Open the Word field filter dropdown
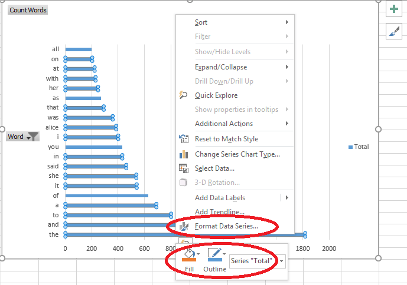The width and height of the screenshot is (407, 285). coord(32,137)
